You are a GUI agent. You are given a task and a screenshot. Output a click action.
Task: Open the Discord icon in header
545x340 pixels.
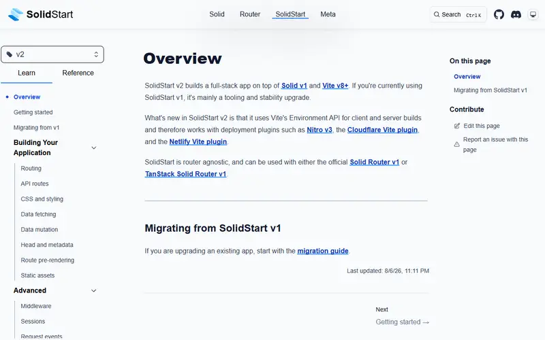516,14
